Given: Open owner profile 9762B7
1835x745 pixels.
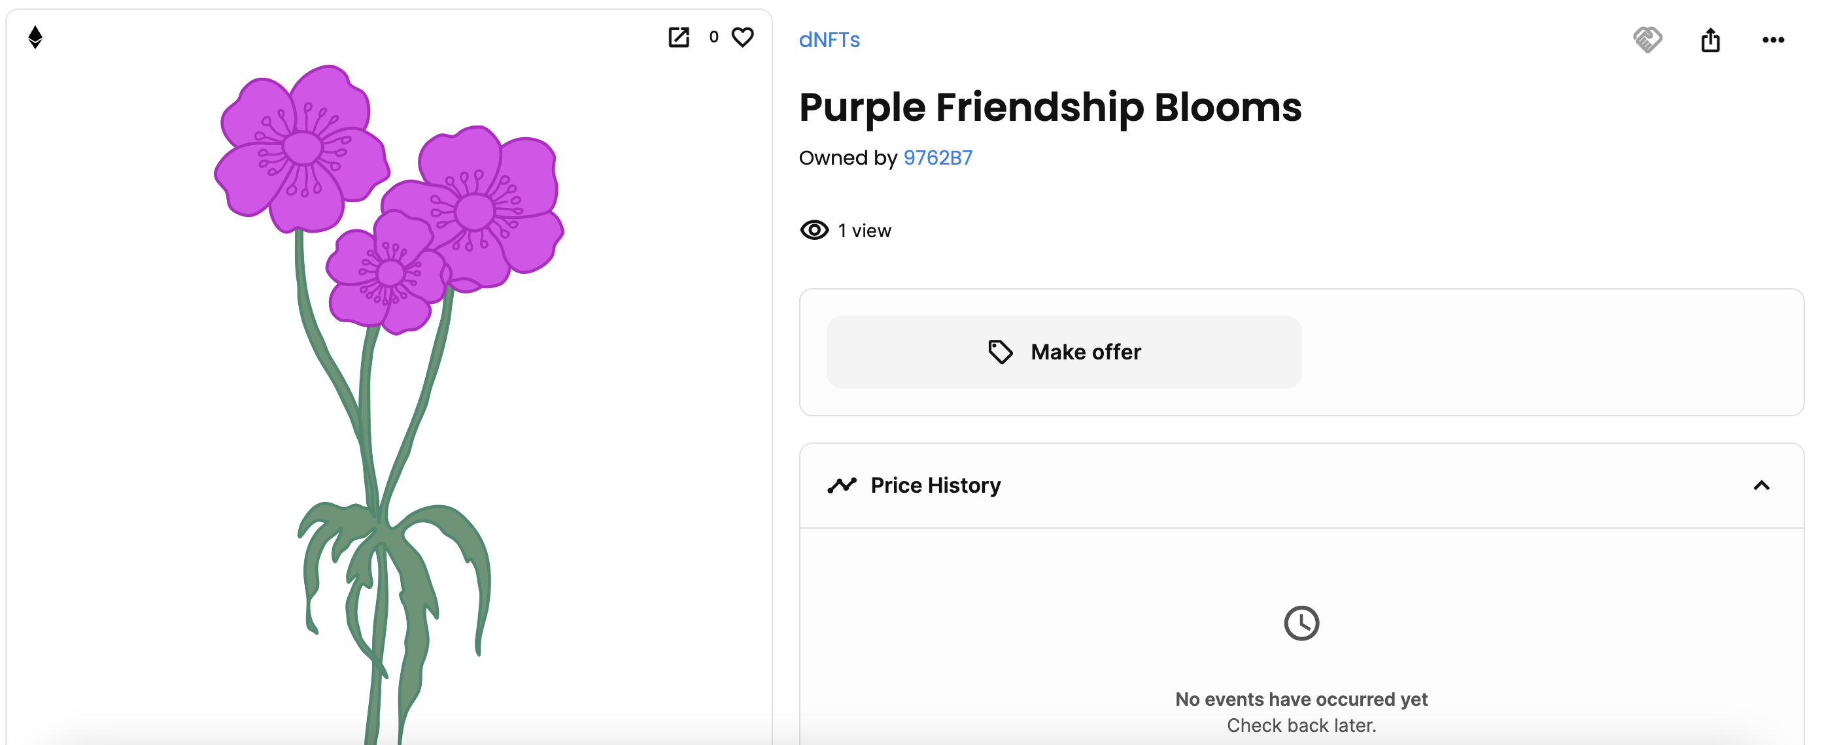Looking at the screenshot, I should click(x=938, y=157).
